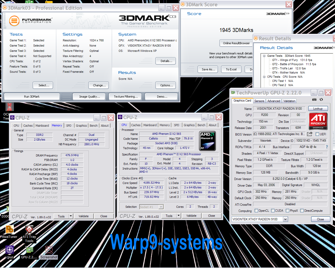Click the To Excel button

pos(231,69)
